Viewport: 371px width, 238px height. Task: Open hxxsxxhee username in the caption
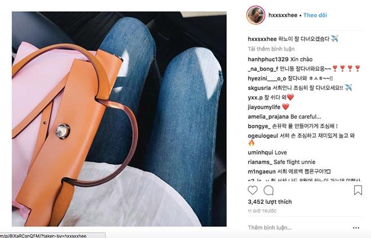tap(262, 39)
